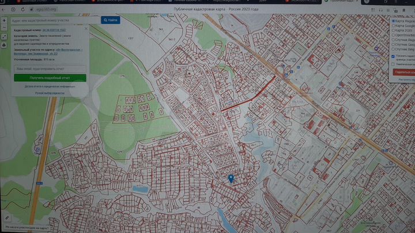The image size is (415, 233).
Task: Reload the page with refresh icon
Action: pos(22,10)
